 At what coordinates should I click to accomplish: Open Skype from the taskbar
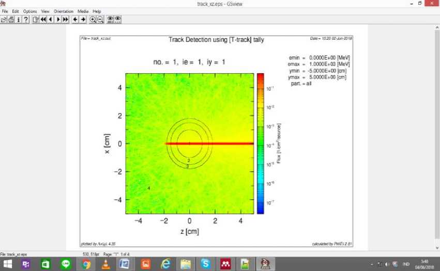pyautogui.click(x=205, y=264)
